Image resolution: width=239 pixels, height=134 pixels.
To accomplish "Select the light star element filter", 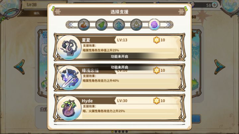I will coord(136,24).
